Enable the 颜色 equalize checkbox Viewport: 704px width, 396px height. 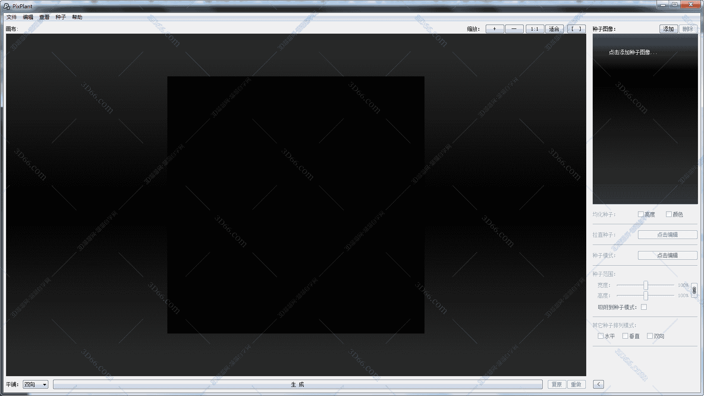[669, 214]
